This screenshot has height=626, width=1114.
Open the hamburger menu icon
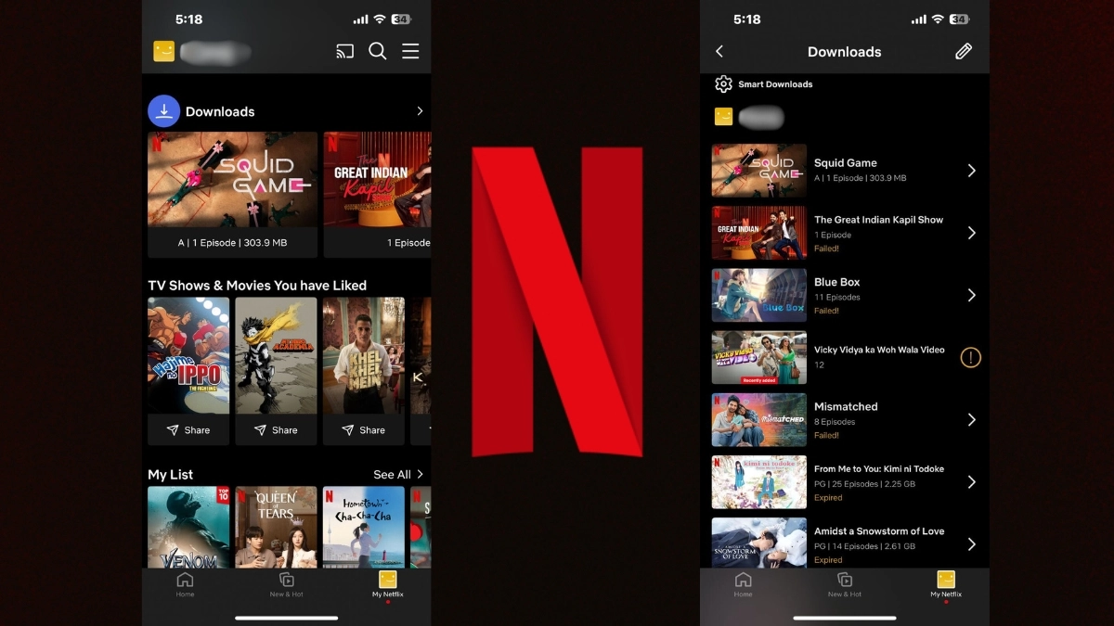point(410,51)
